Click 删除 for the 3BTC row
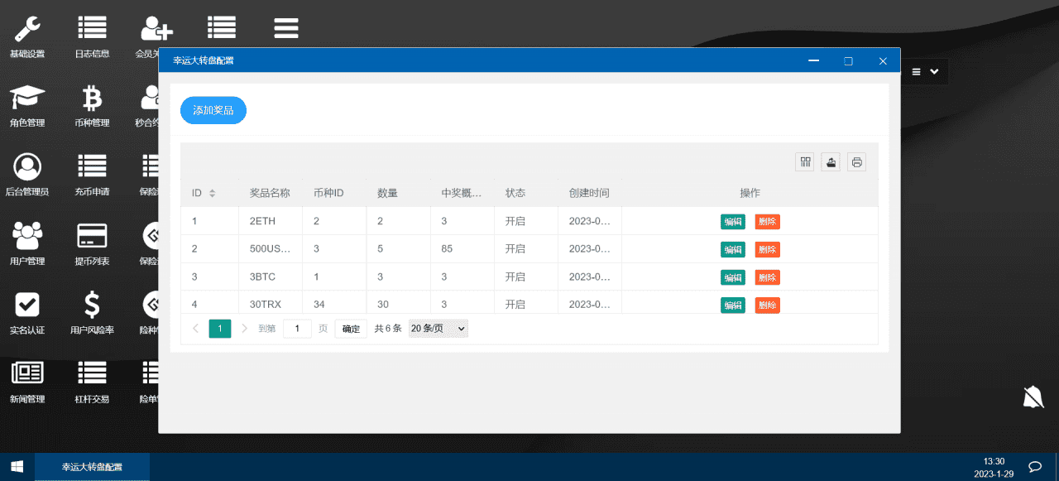 tap(768, 277)
